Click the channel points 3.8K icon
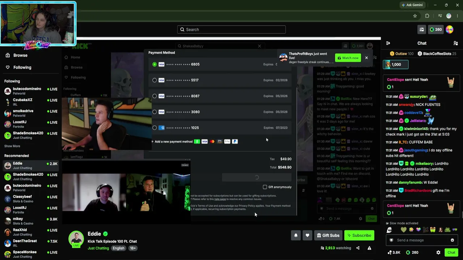 click(x=389, y=252)
